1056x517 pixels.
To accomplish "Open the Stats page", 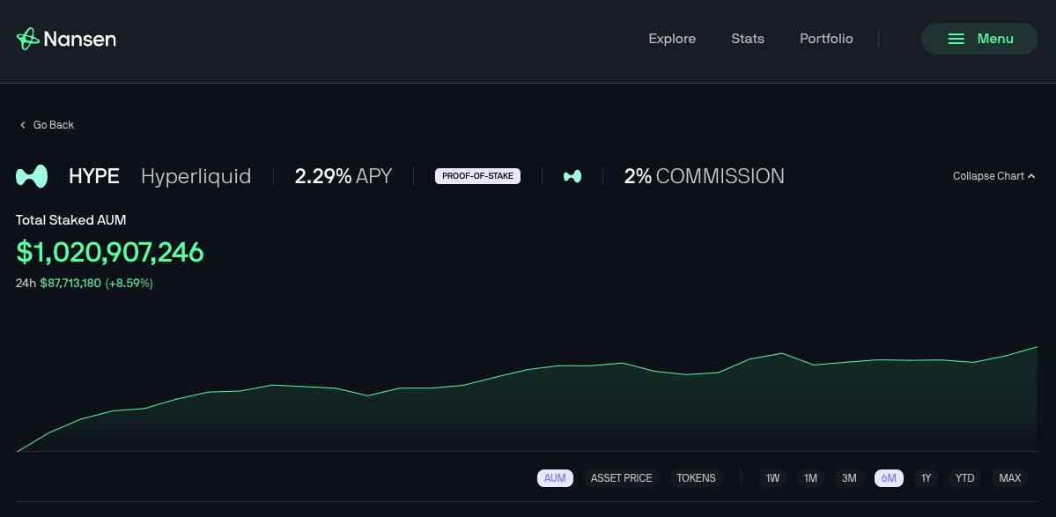I will coord(748,39).
